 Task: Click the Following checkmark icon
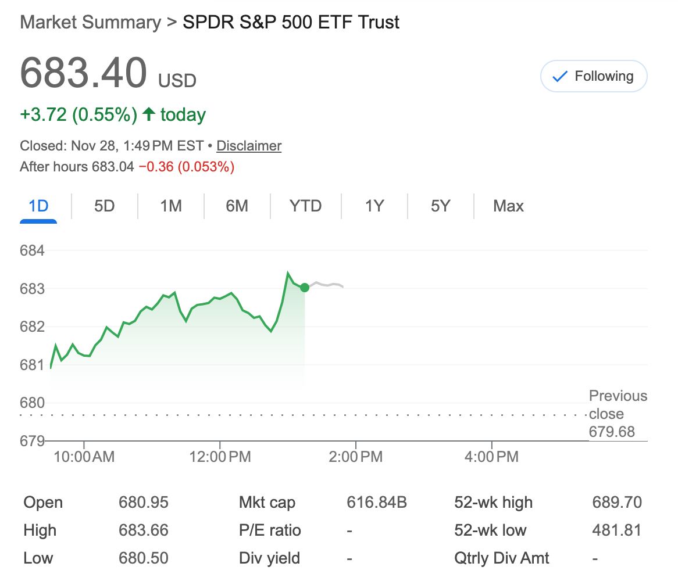[559, 77]
